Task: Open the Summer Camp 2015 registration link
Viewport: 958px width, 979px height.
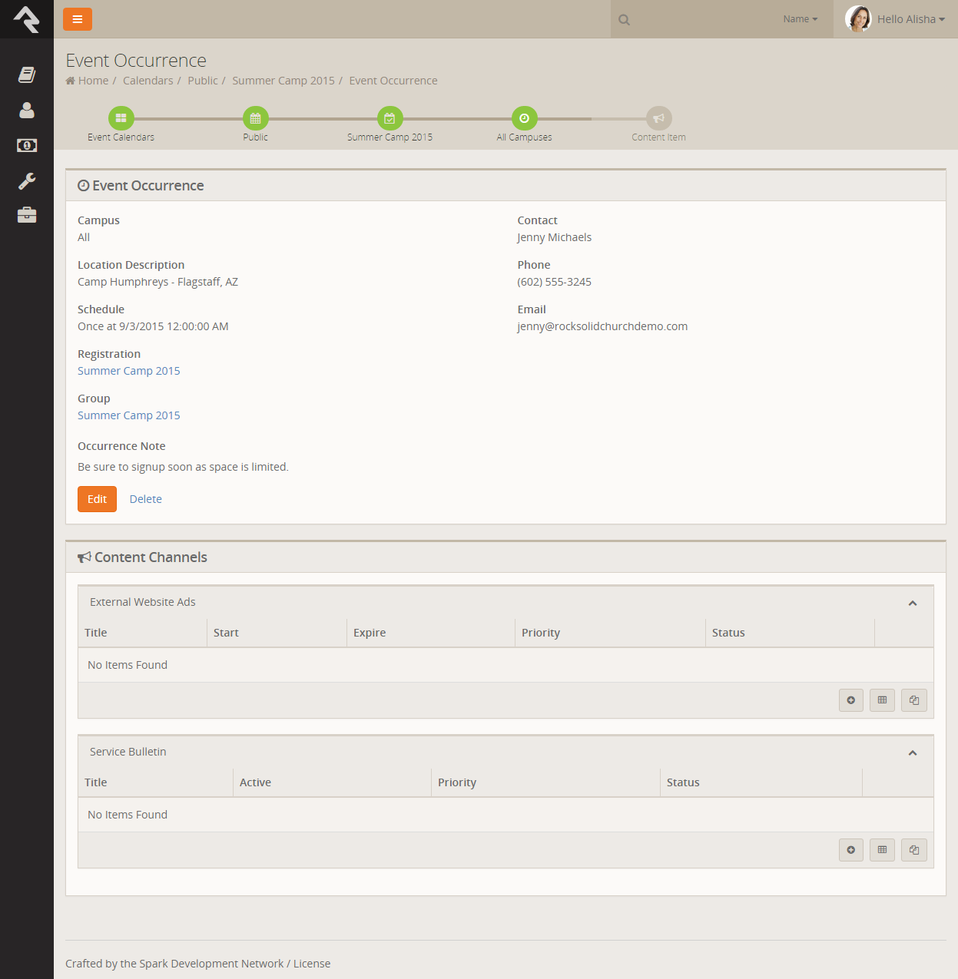Action: (x=128, y=371)
